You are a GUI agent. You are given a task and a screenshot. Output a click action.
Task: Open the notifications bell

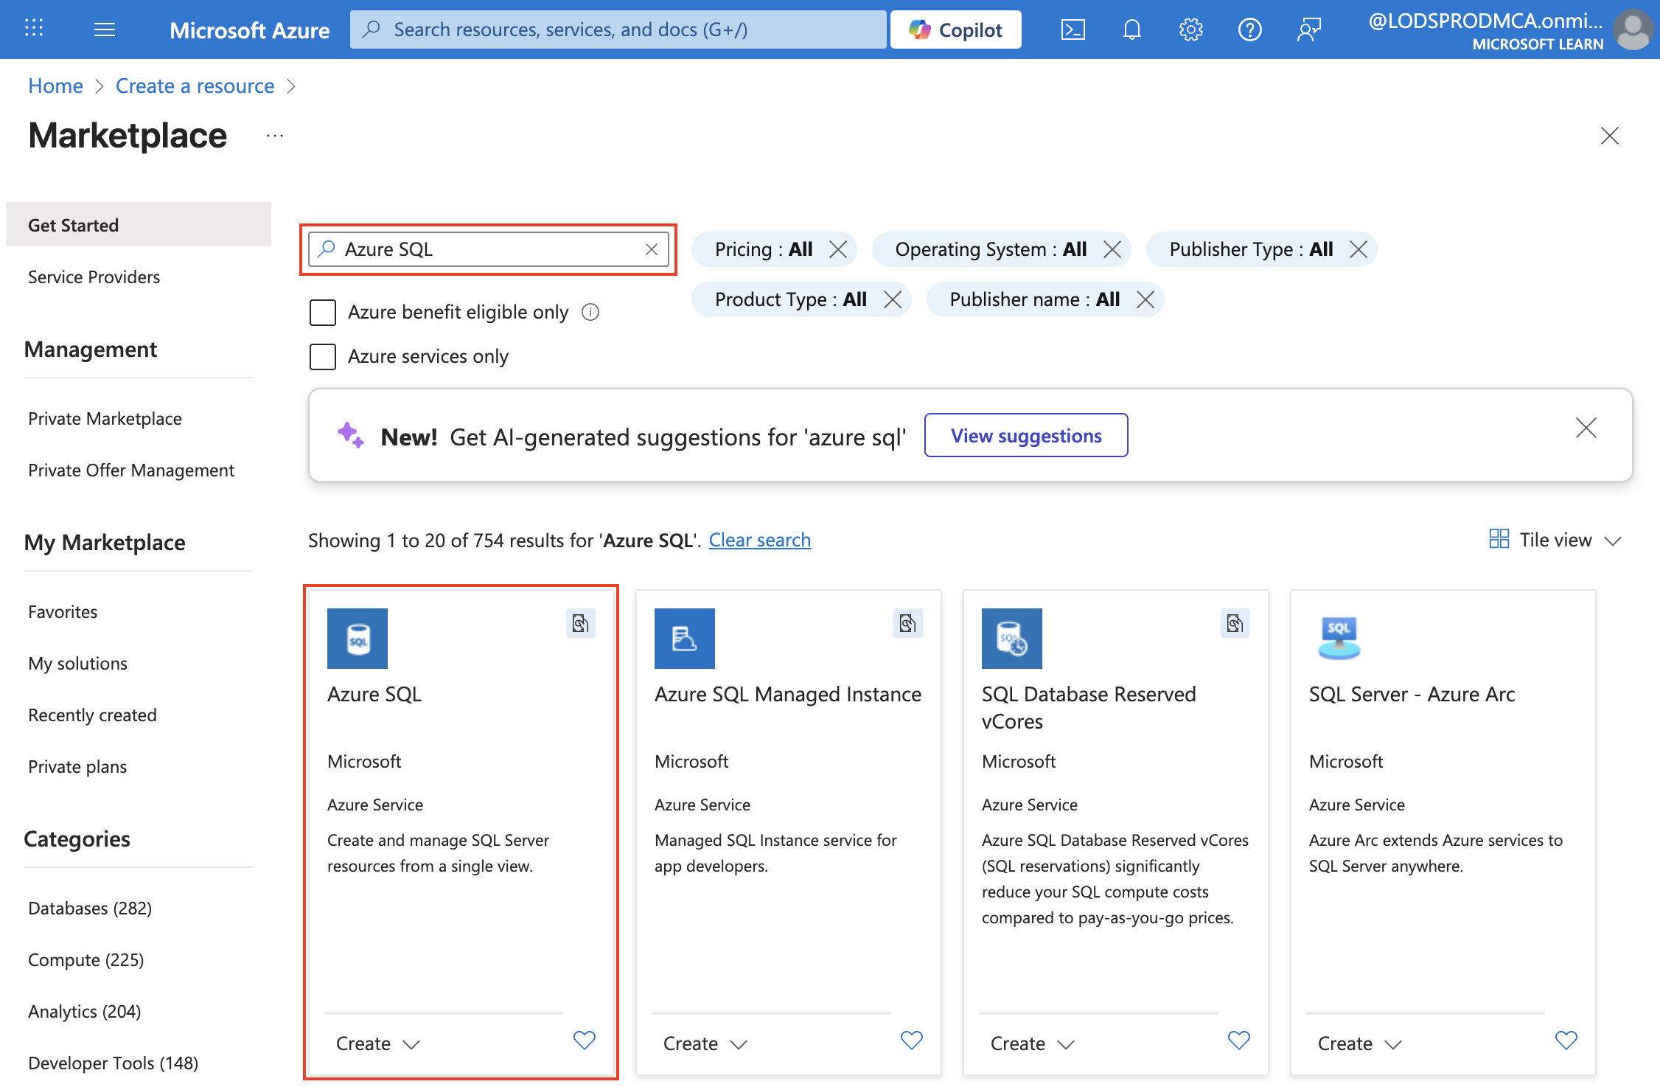point(1131,29)
